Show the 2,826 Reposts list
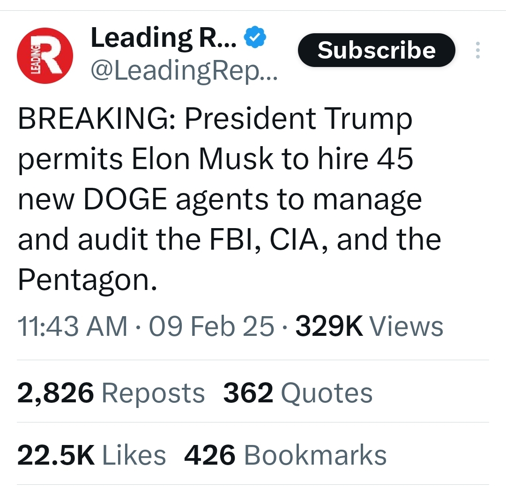Screen dimensions: 506x489 point(111,393)
